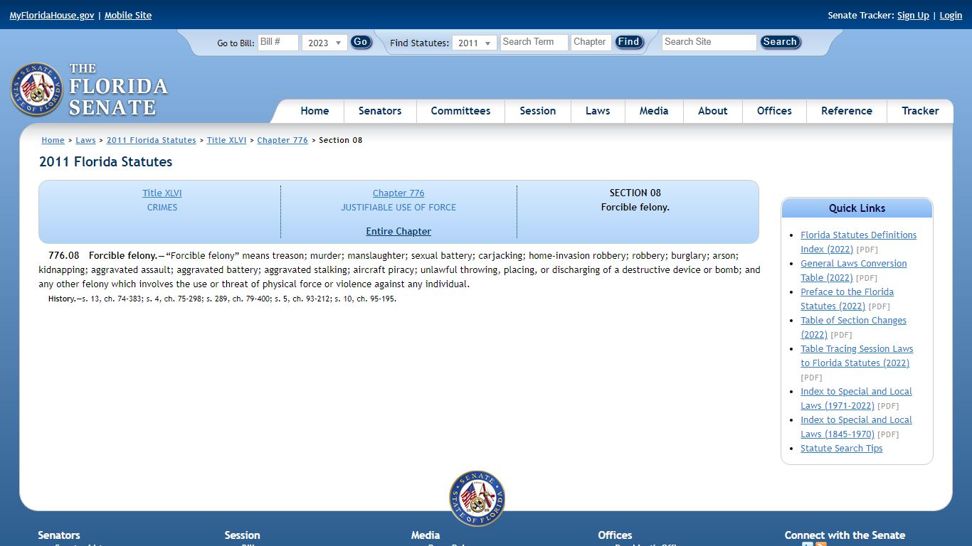Viewport: 972px width, 546px height.
Task: Focus the Bill # input field
Action: coord(278,42)
